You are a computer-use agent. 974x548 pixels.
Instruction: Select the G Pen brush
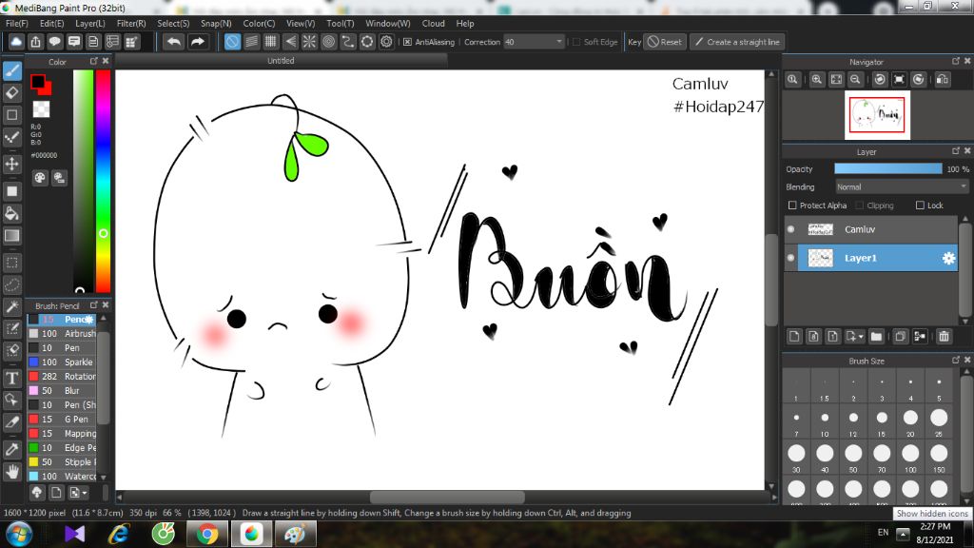tap(62, 420)
